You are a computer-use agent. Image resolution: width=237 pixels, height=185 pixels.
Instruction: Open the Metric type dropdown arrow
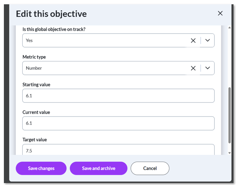(x=207, y=68)
